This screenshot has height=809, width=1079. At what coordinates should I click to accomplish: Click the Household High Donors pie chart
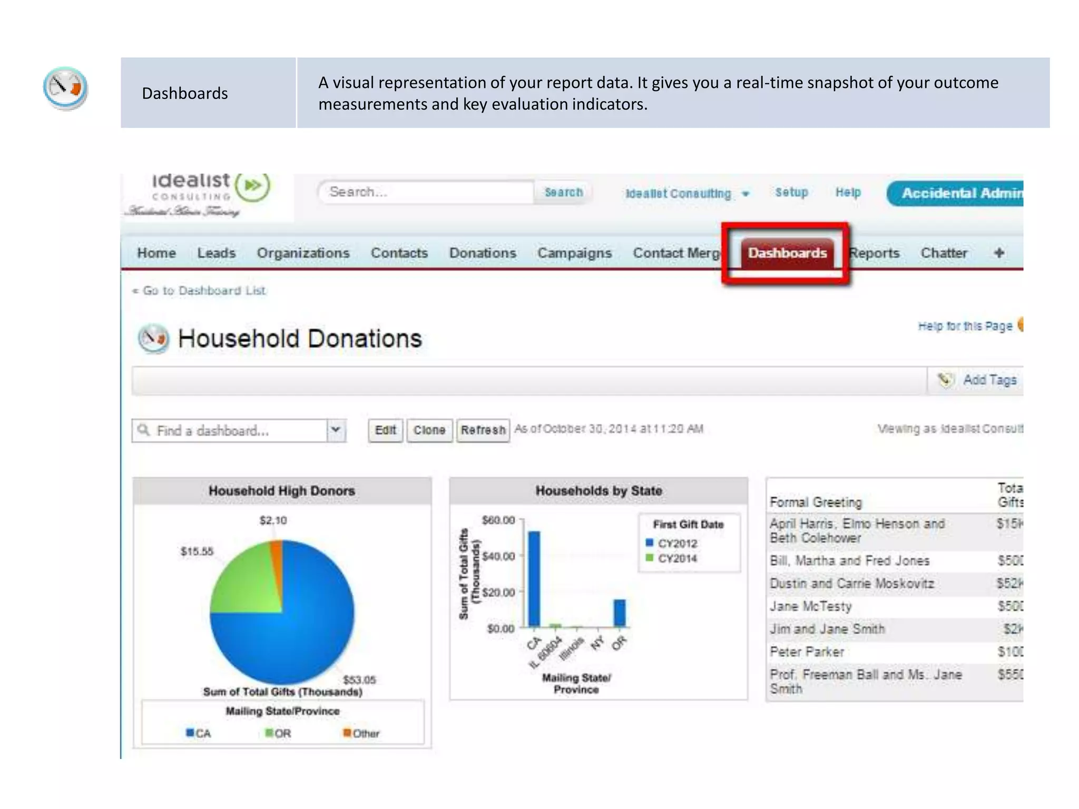point(282,612)
